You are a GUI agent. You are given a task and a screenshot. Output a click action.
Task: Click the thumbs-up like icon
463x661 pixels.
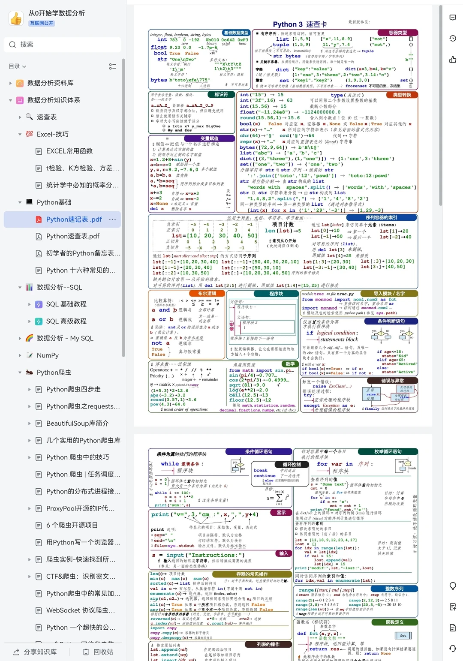pyautogui.click(x=453, y=60)
